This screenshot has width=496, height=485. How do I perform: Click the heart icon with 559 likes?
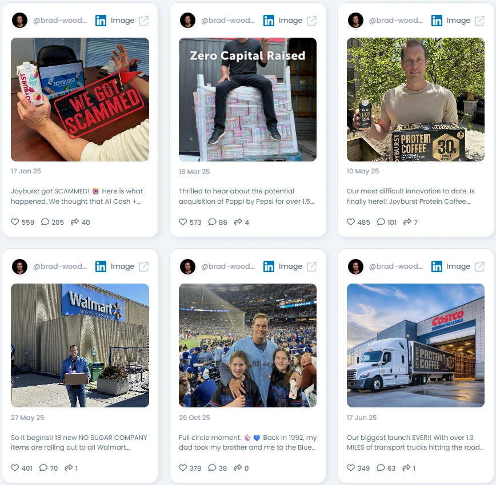point(15,222)
